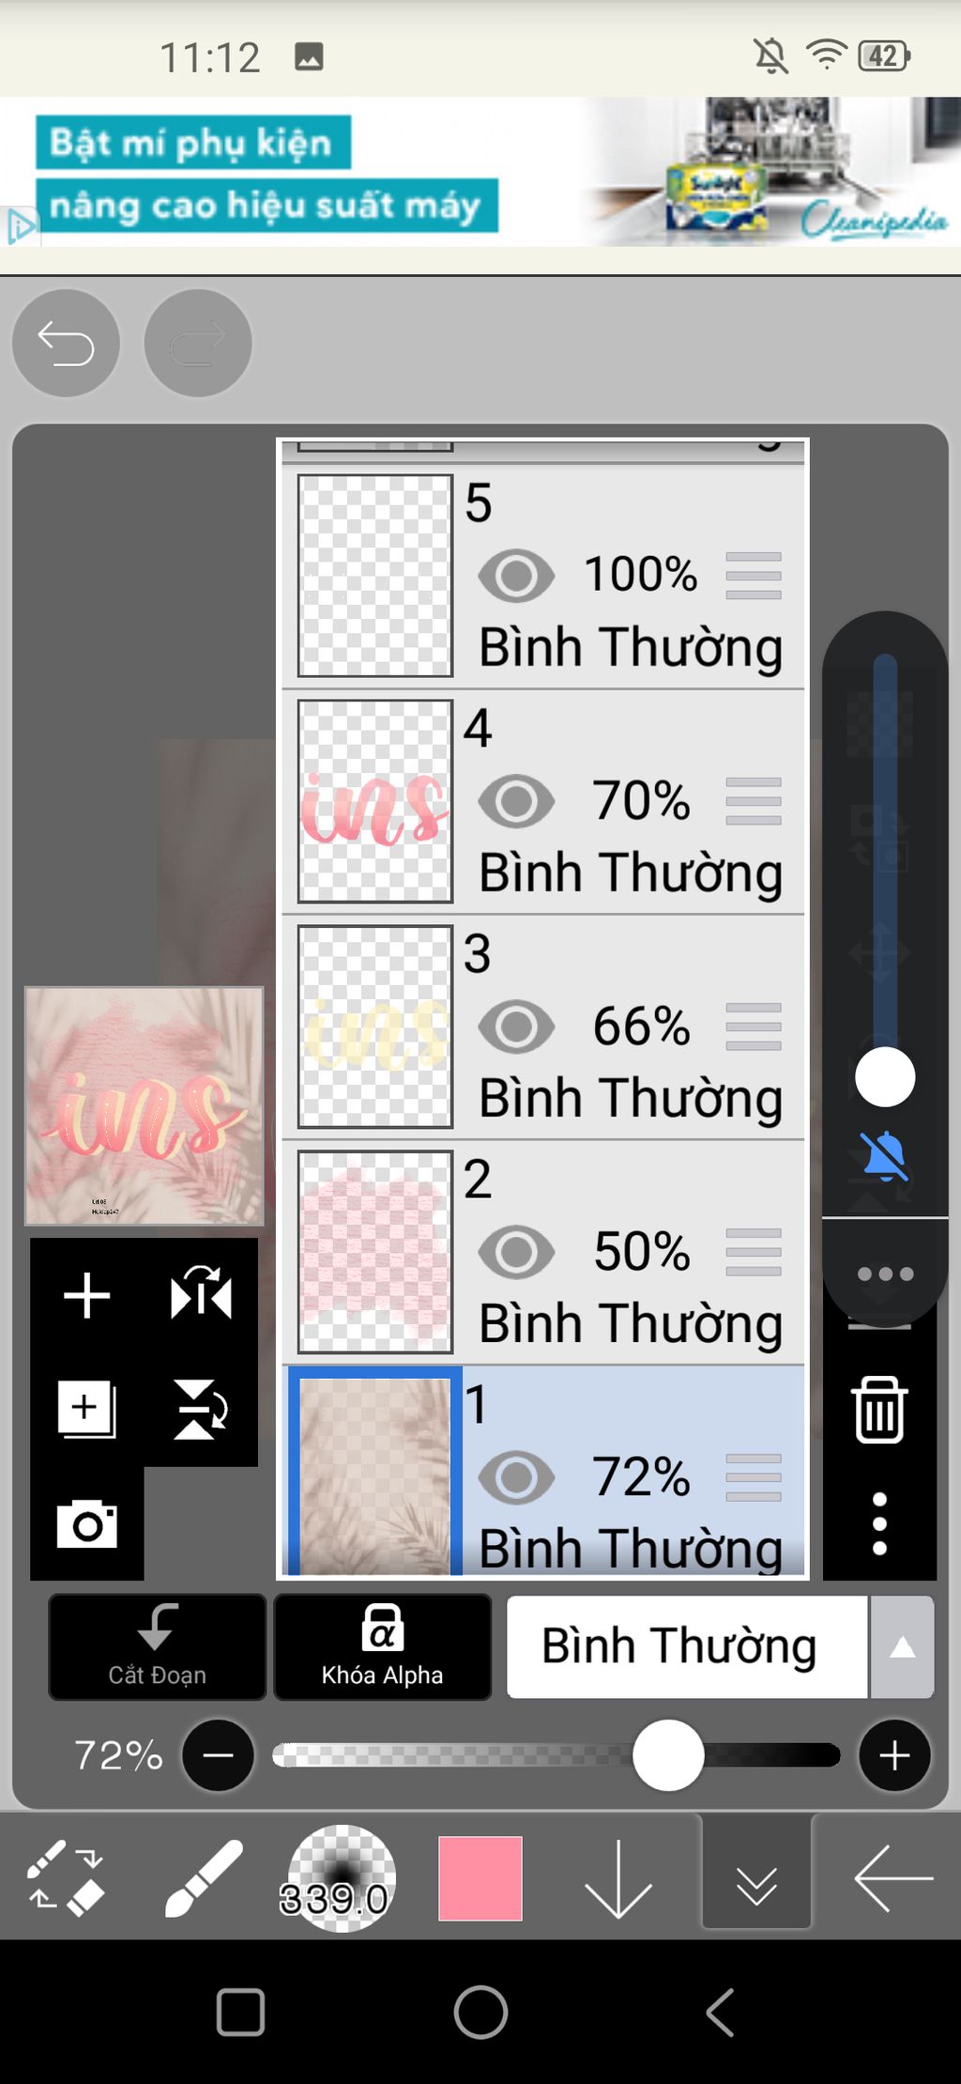Tap brush/eraser switch tool icon
This screenshot has height=2084, width=961.
(66, 1878)
